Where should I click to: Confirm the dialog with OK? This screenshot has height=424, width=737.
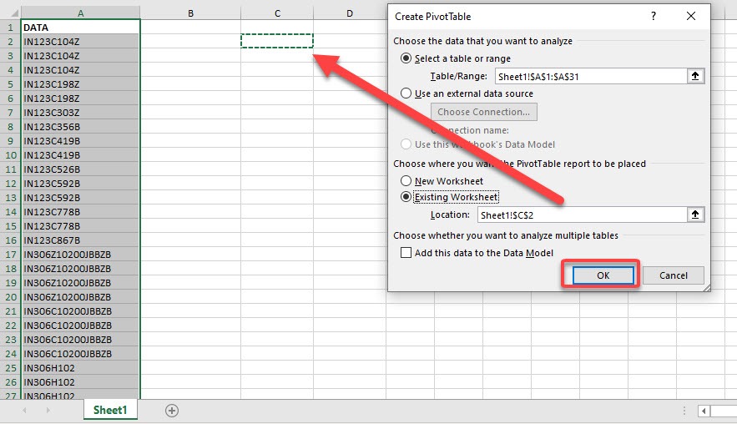(603, 275)
